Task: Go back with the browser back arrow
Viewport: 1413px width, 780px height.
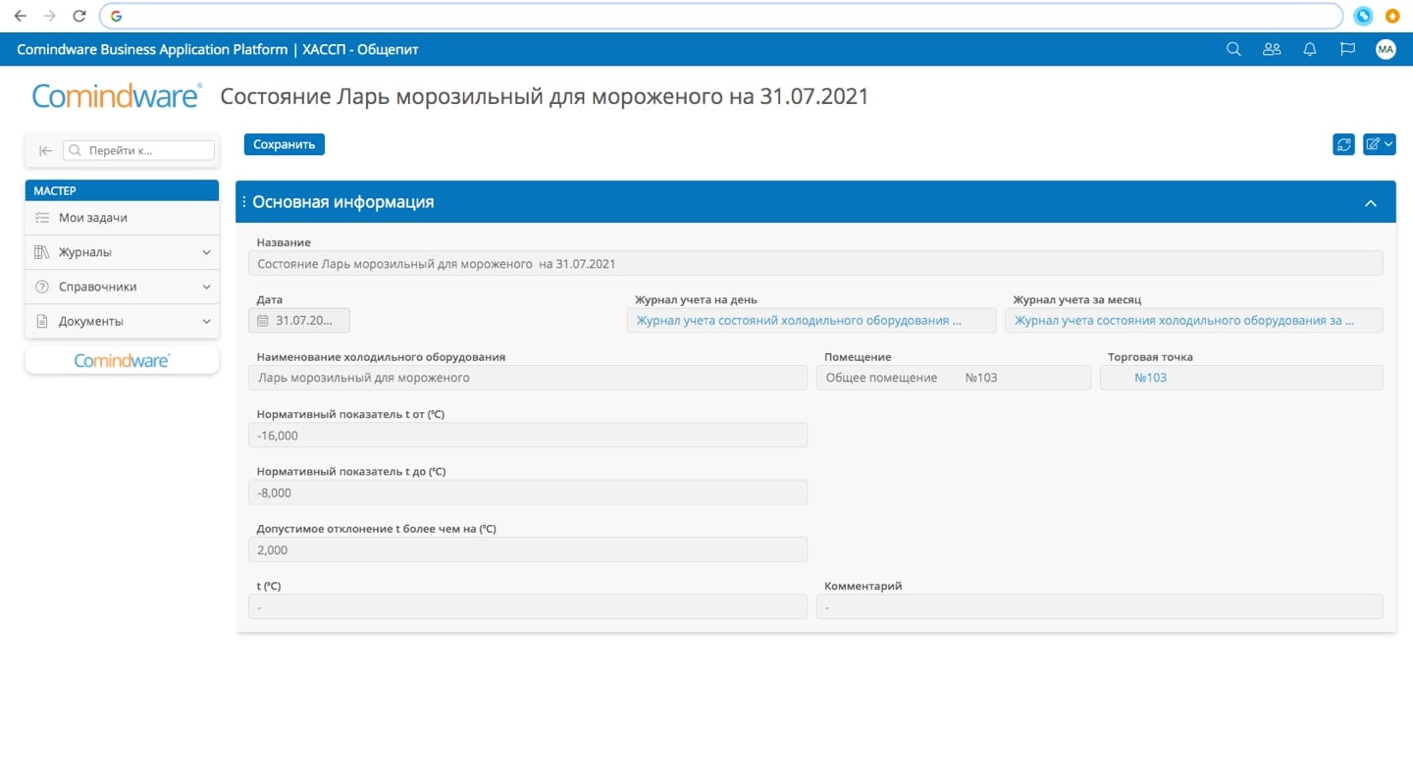Action: pos(20,16)
